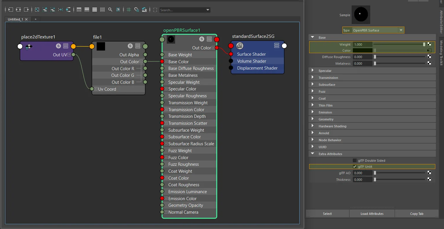This screenshot has width=444, height=229.
Task: Click the Color input connection icon
Action: (429, 51)
